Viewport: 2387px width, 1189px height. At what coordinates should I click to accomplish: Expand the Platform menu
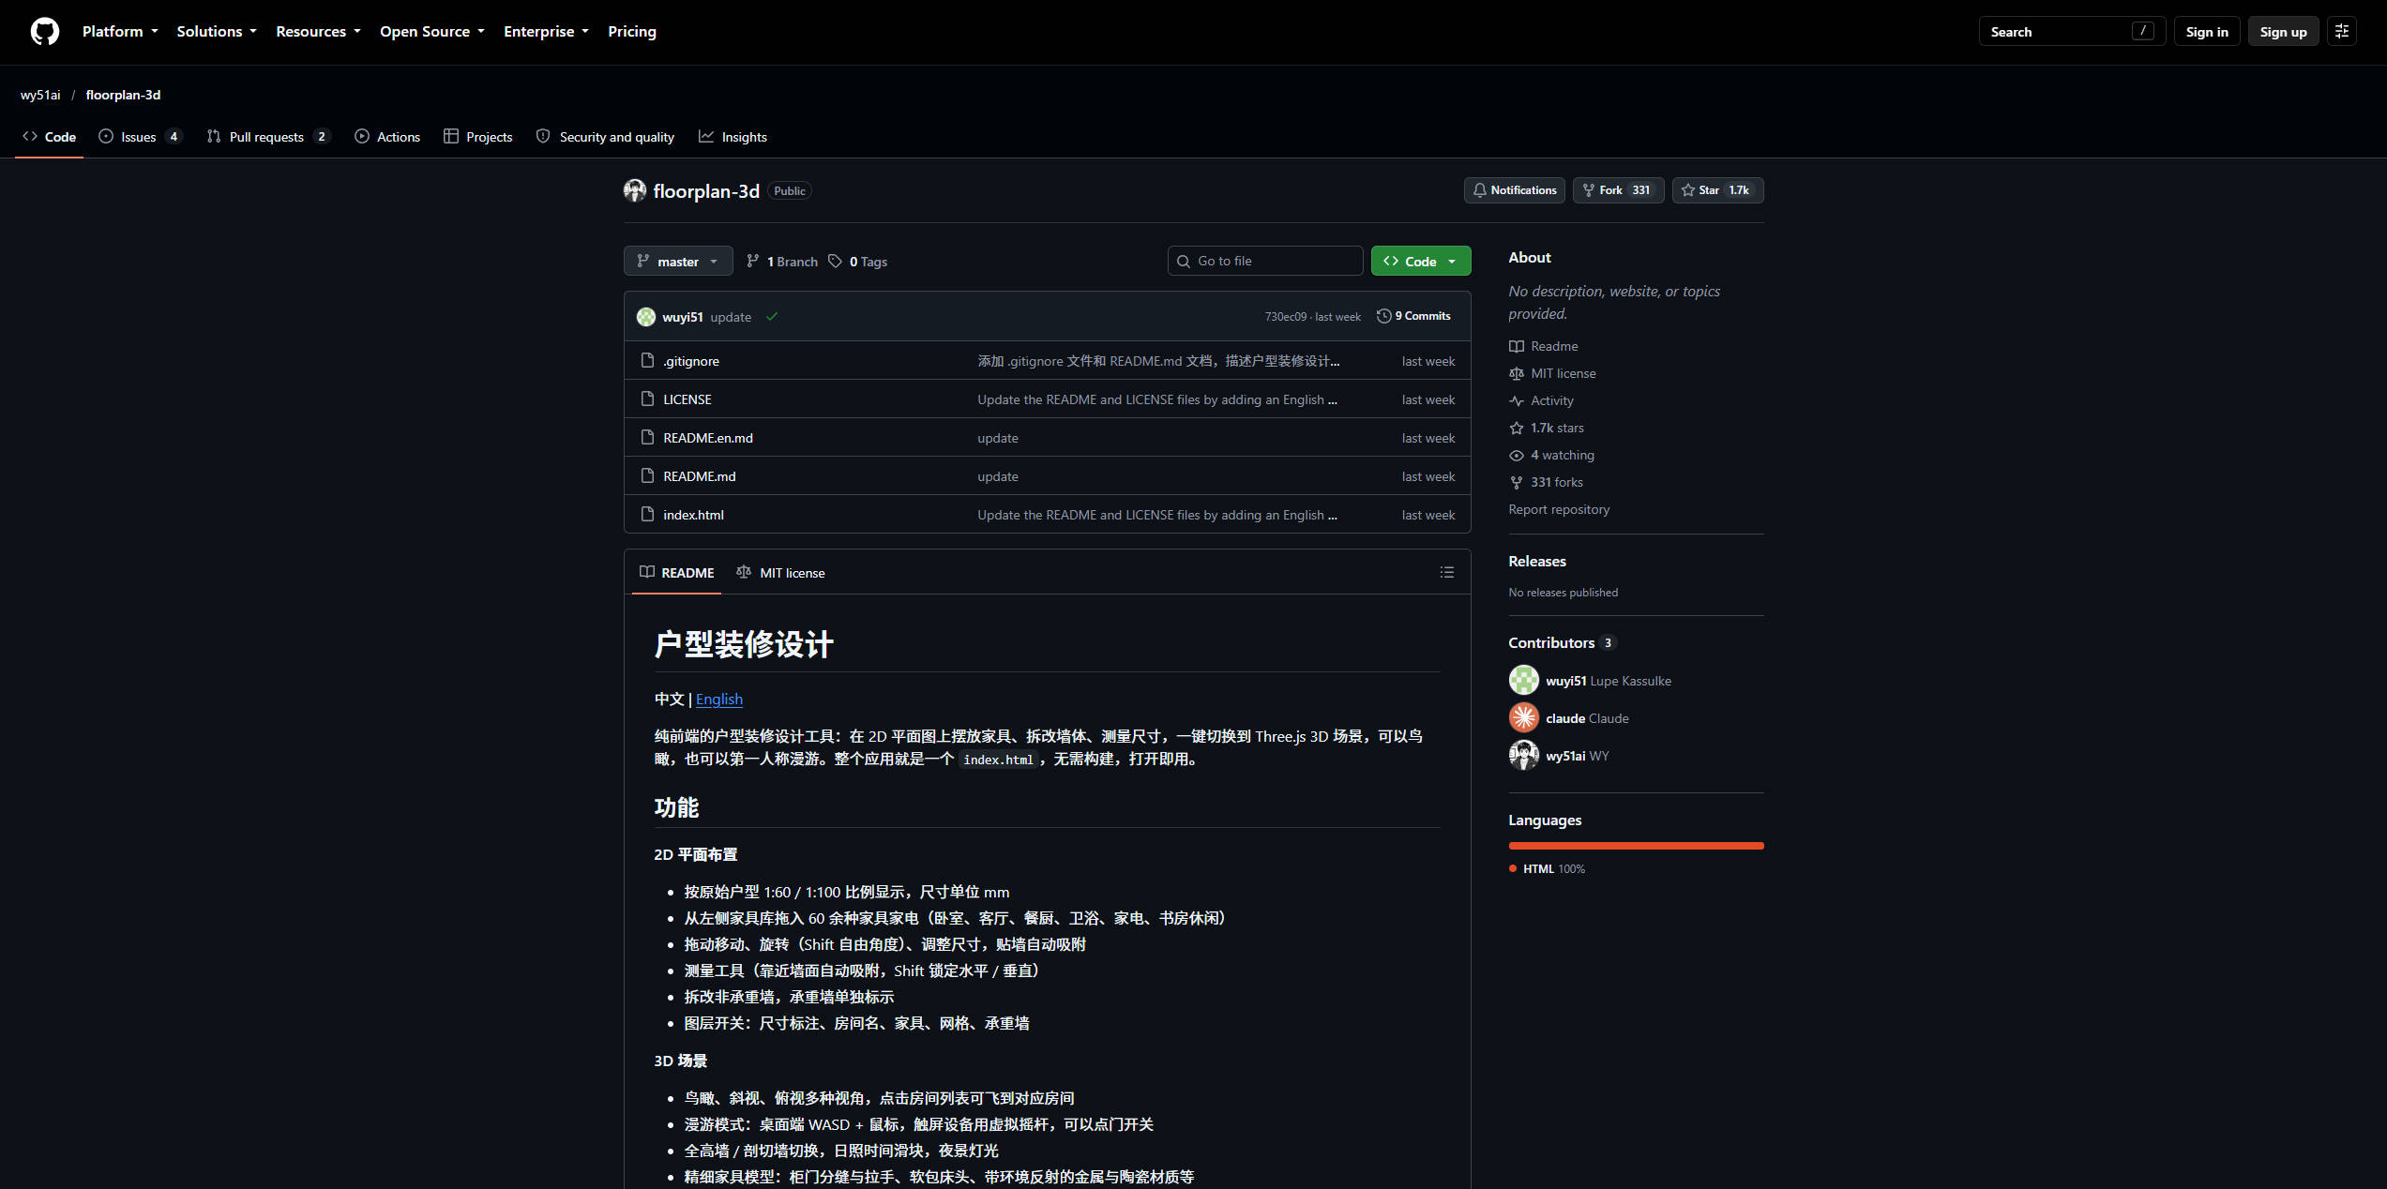click(x=120, y=31)
